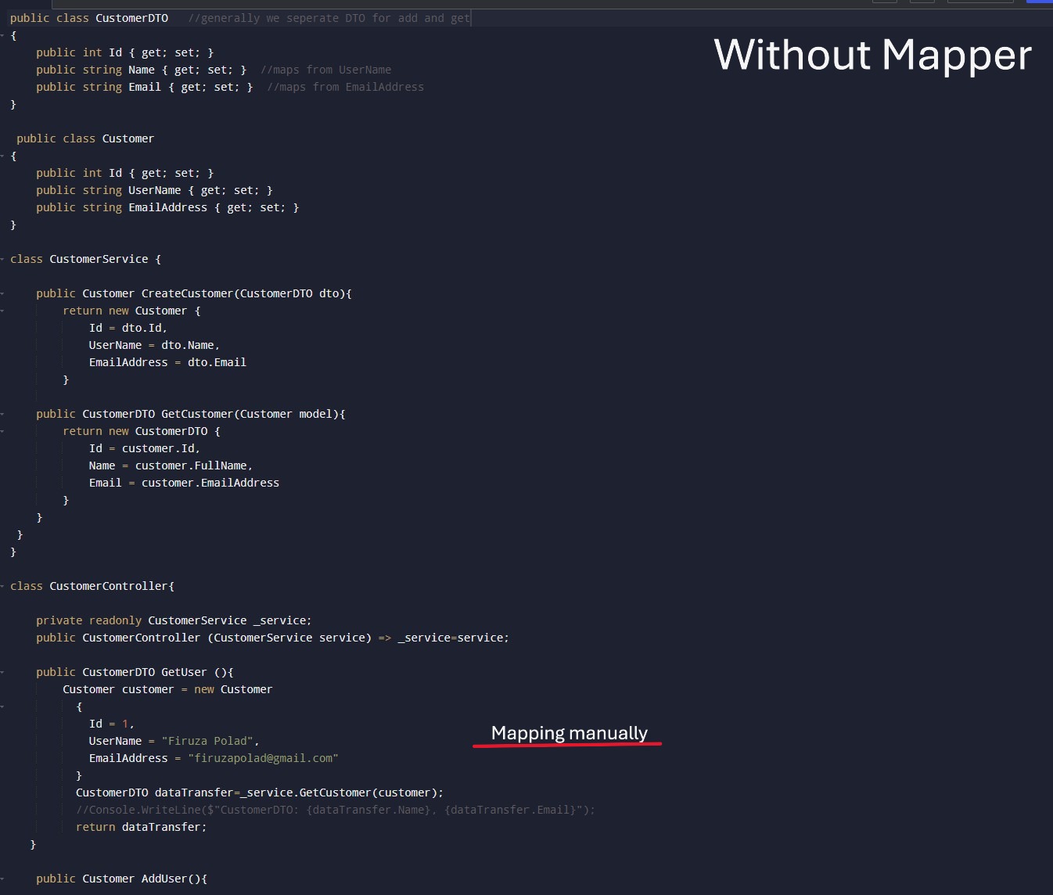
Task: Click the 'Mapping manually' annotation
Action: tap(569, 733)
